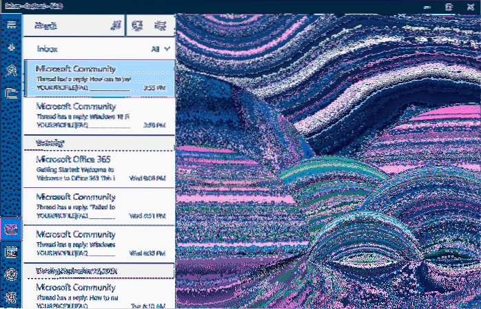
Task: Click the Inbox folder heading
Action: coord(48,49)
